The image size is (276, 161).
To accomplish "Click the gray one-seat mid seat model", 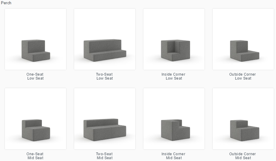I will [x=36, y=130].
